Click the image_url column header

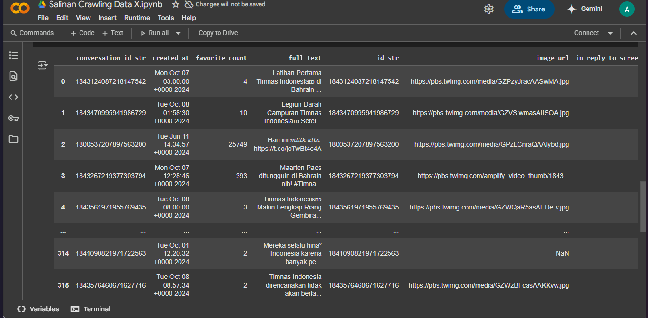(552, 58)
